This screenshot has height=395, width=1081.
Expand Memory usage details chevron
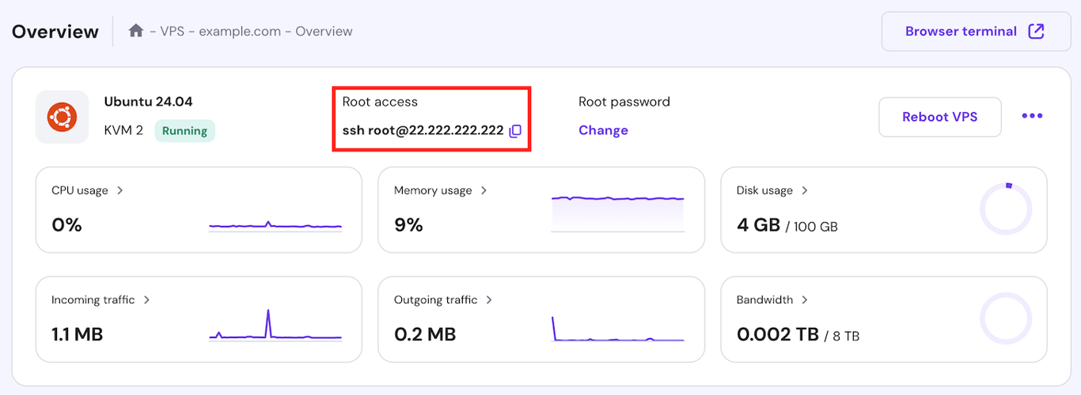[x=484, y=190]
